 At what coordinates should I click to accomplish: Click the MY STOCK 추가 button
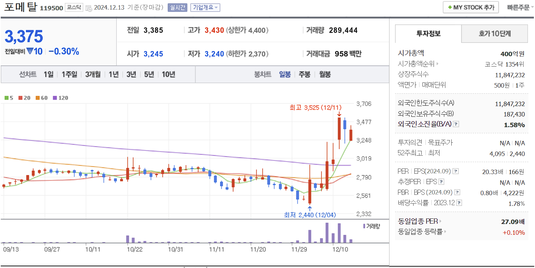point(471,7)
